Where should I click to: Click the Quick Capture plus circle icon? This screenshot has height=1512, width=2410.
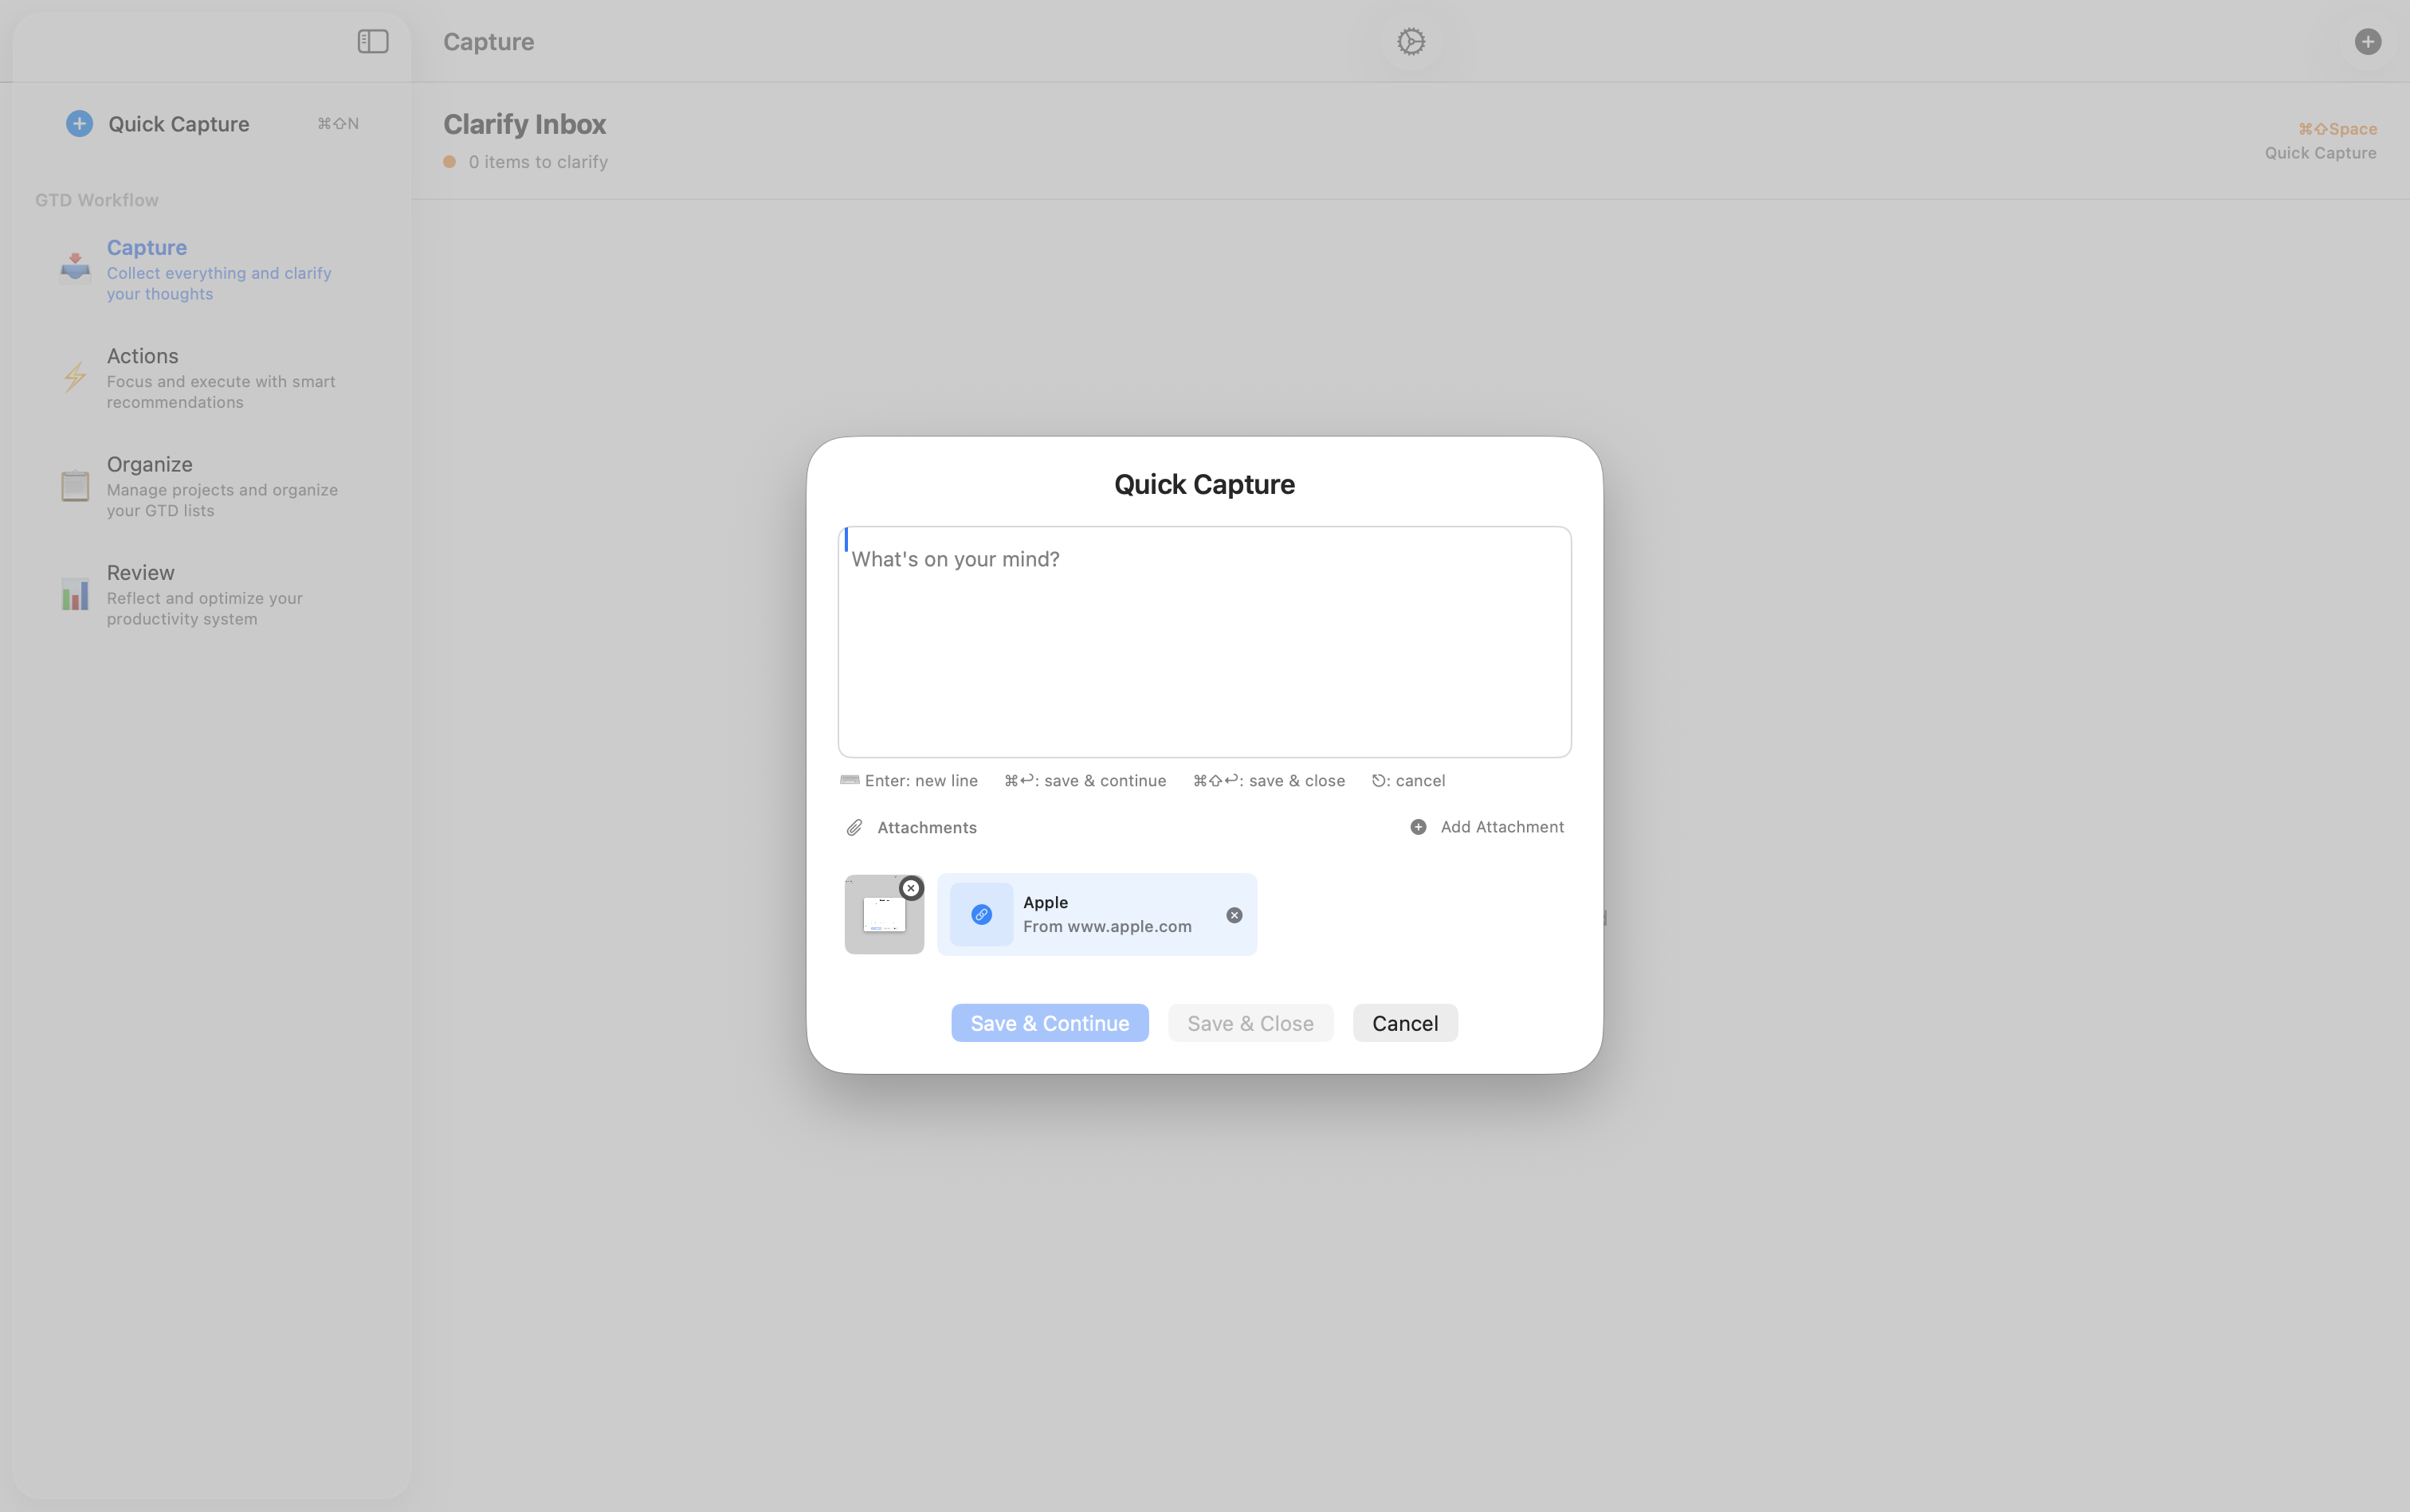(79, 123)
